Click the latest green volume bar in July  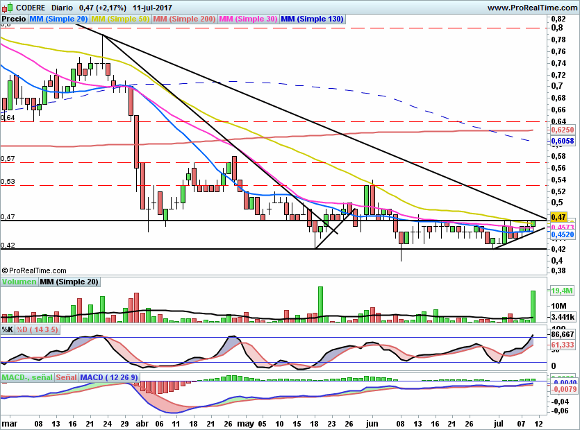point(533,307)
